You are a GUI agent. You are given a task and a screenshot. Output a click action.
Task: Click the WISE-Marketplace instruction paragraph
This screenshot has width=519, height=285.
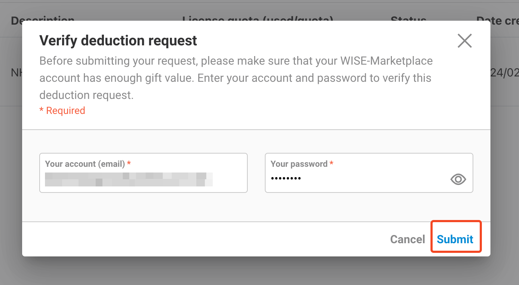click(x=236, y=78)
